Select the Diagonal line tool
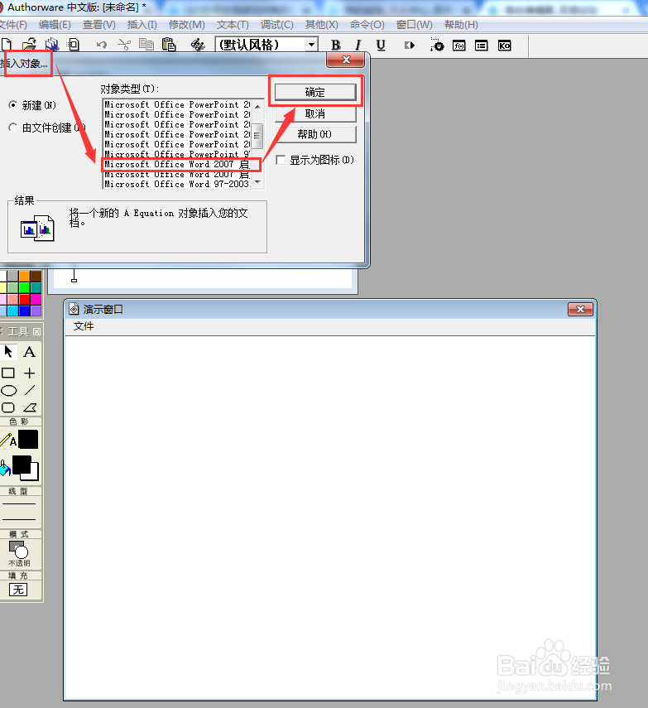This screenshot has height=708, width=648. click(x=30, y=390)
